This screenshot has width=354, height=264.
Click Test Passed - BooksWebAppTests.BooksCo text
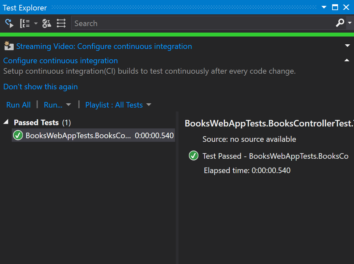[x=275, y=156]
